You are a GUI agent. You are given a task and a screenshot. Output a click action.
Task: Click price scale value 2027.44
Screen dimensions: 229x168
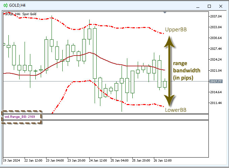216,48
